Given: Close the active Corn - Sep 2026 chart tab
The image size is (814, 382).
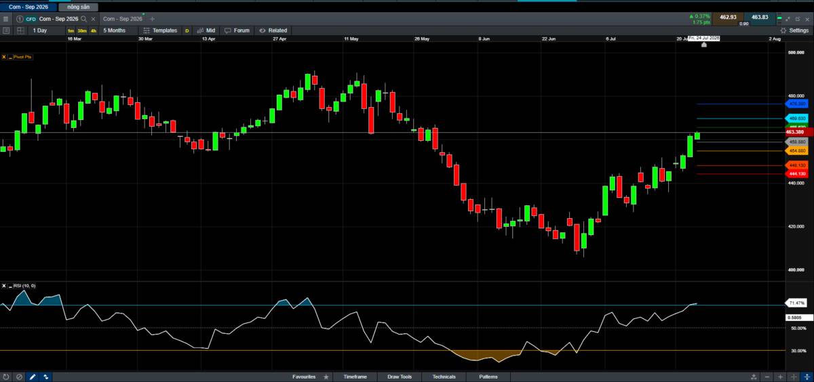Looking at the screenshot, I should pyautogui.click(x=93, y=19).
